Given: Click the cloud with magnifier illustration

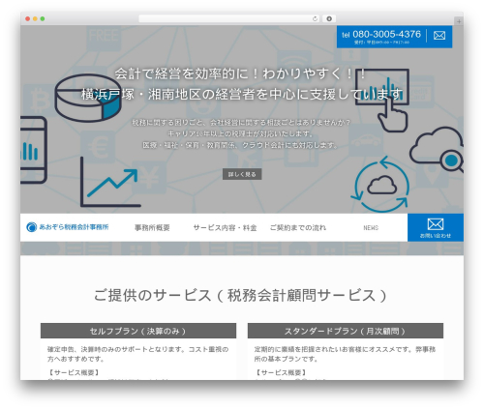Looking at the screenshot, I should click(437, 150).
